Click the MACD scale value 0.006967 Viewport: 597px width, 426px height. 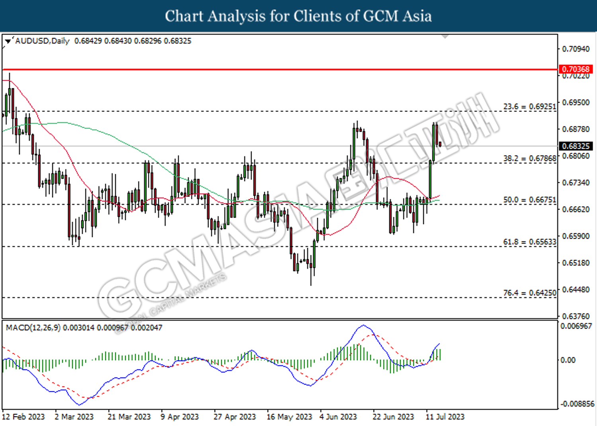click(576, 326)
